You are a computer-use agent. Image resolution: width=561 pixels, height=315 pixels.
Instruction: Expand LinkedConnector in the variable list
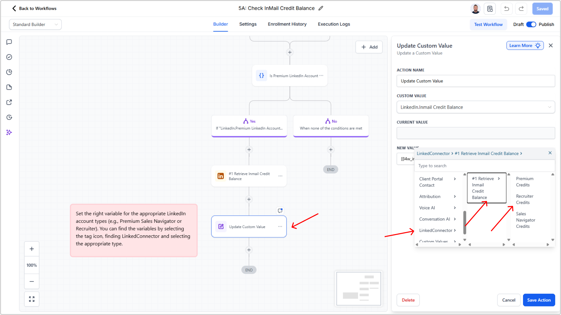click(437, 230)
